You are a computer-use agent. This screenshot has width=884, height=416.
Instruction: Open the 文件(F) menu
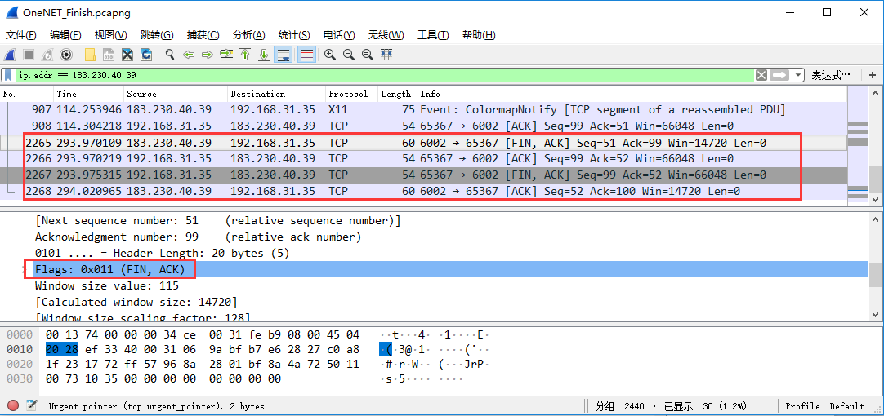point(21,35)
